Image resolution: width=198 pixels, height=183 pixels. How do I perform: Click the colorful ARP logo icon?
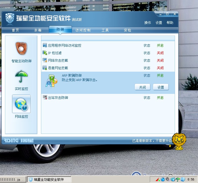click(x=52, y=81)
